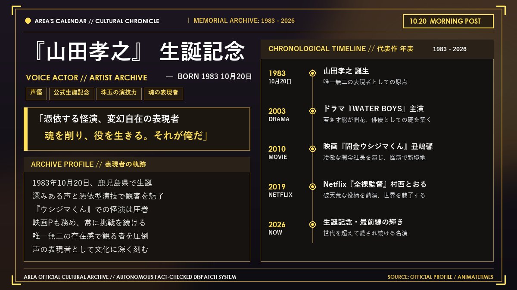The image size is (517, 290).
Task: Click 破天荒な役柄を熱演、世界を魅了する description
Action: pyautogui.click(x=374, y=195)
